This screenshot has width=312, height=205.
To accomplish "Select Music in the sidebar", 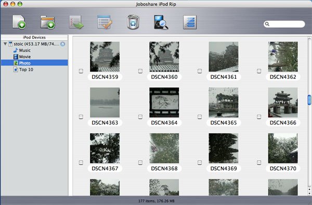I will click(34, 50).
